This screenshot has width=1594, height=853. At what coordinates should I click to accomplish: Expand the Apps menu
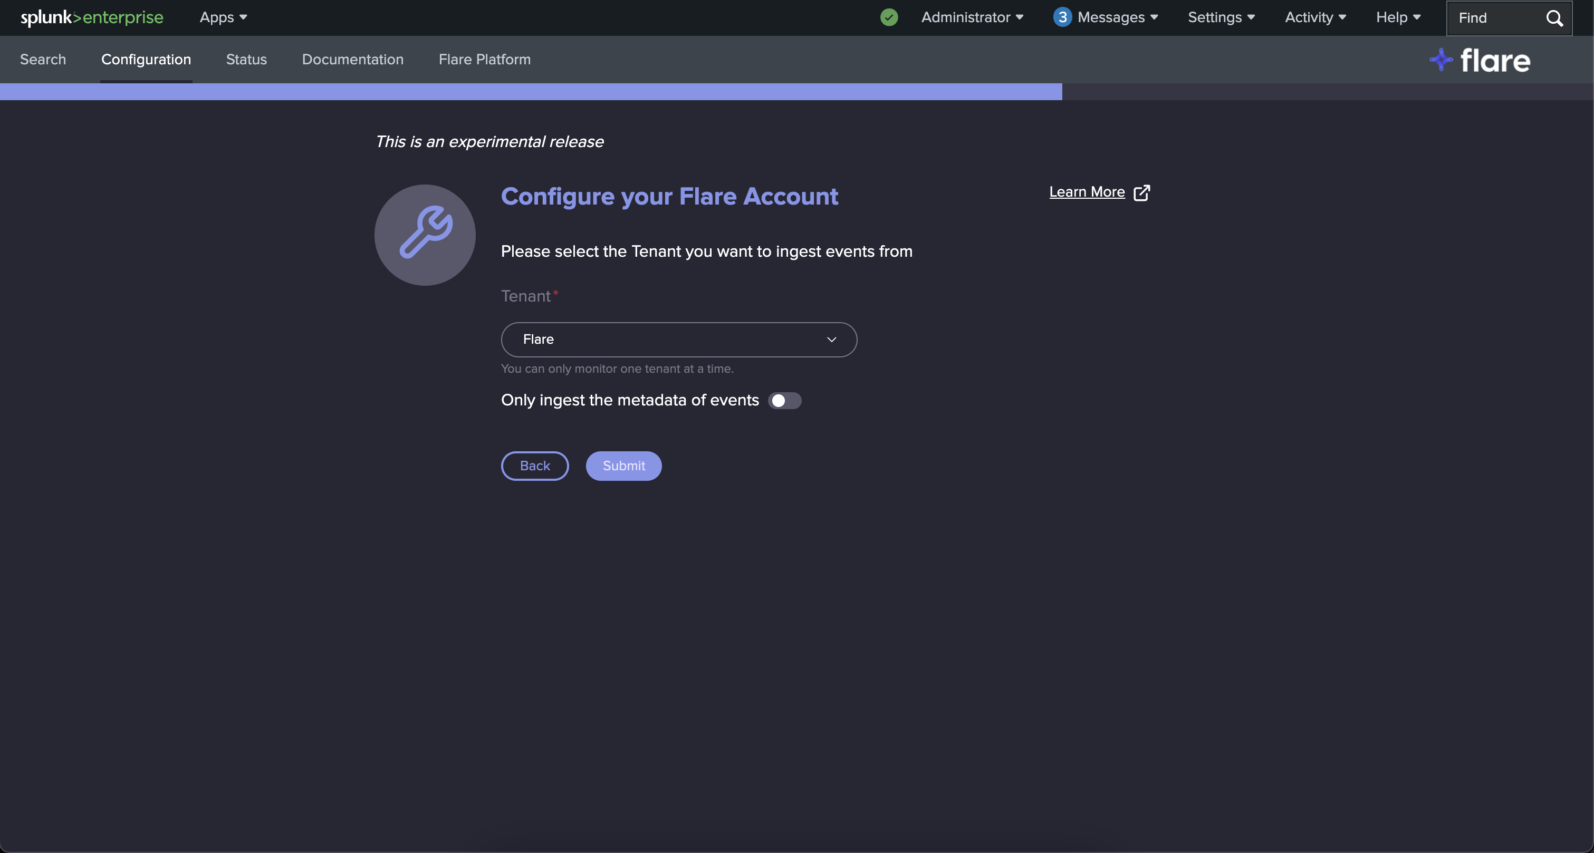point(224,17)
